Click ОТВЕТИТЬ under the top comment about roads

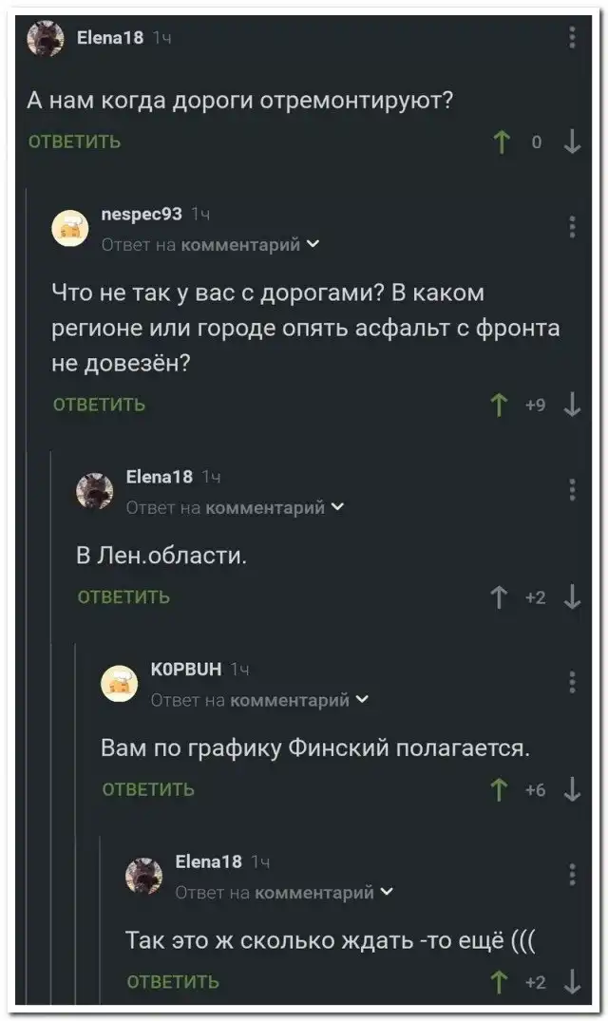tap(75, 142)
